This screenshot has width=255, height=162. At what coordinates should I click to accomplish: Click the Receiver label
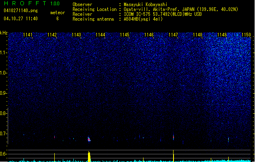tap(82, 14)
